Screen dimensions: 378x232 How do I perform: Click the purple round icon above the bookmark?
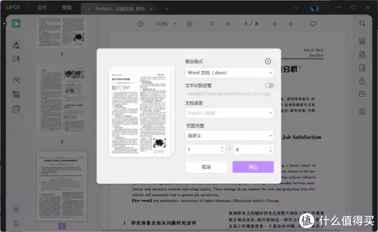coord(16,209)
